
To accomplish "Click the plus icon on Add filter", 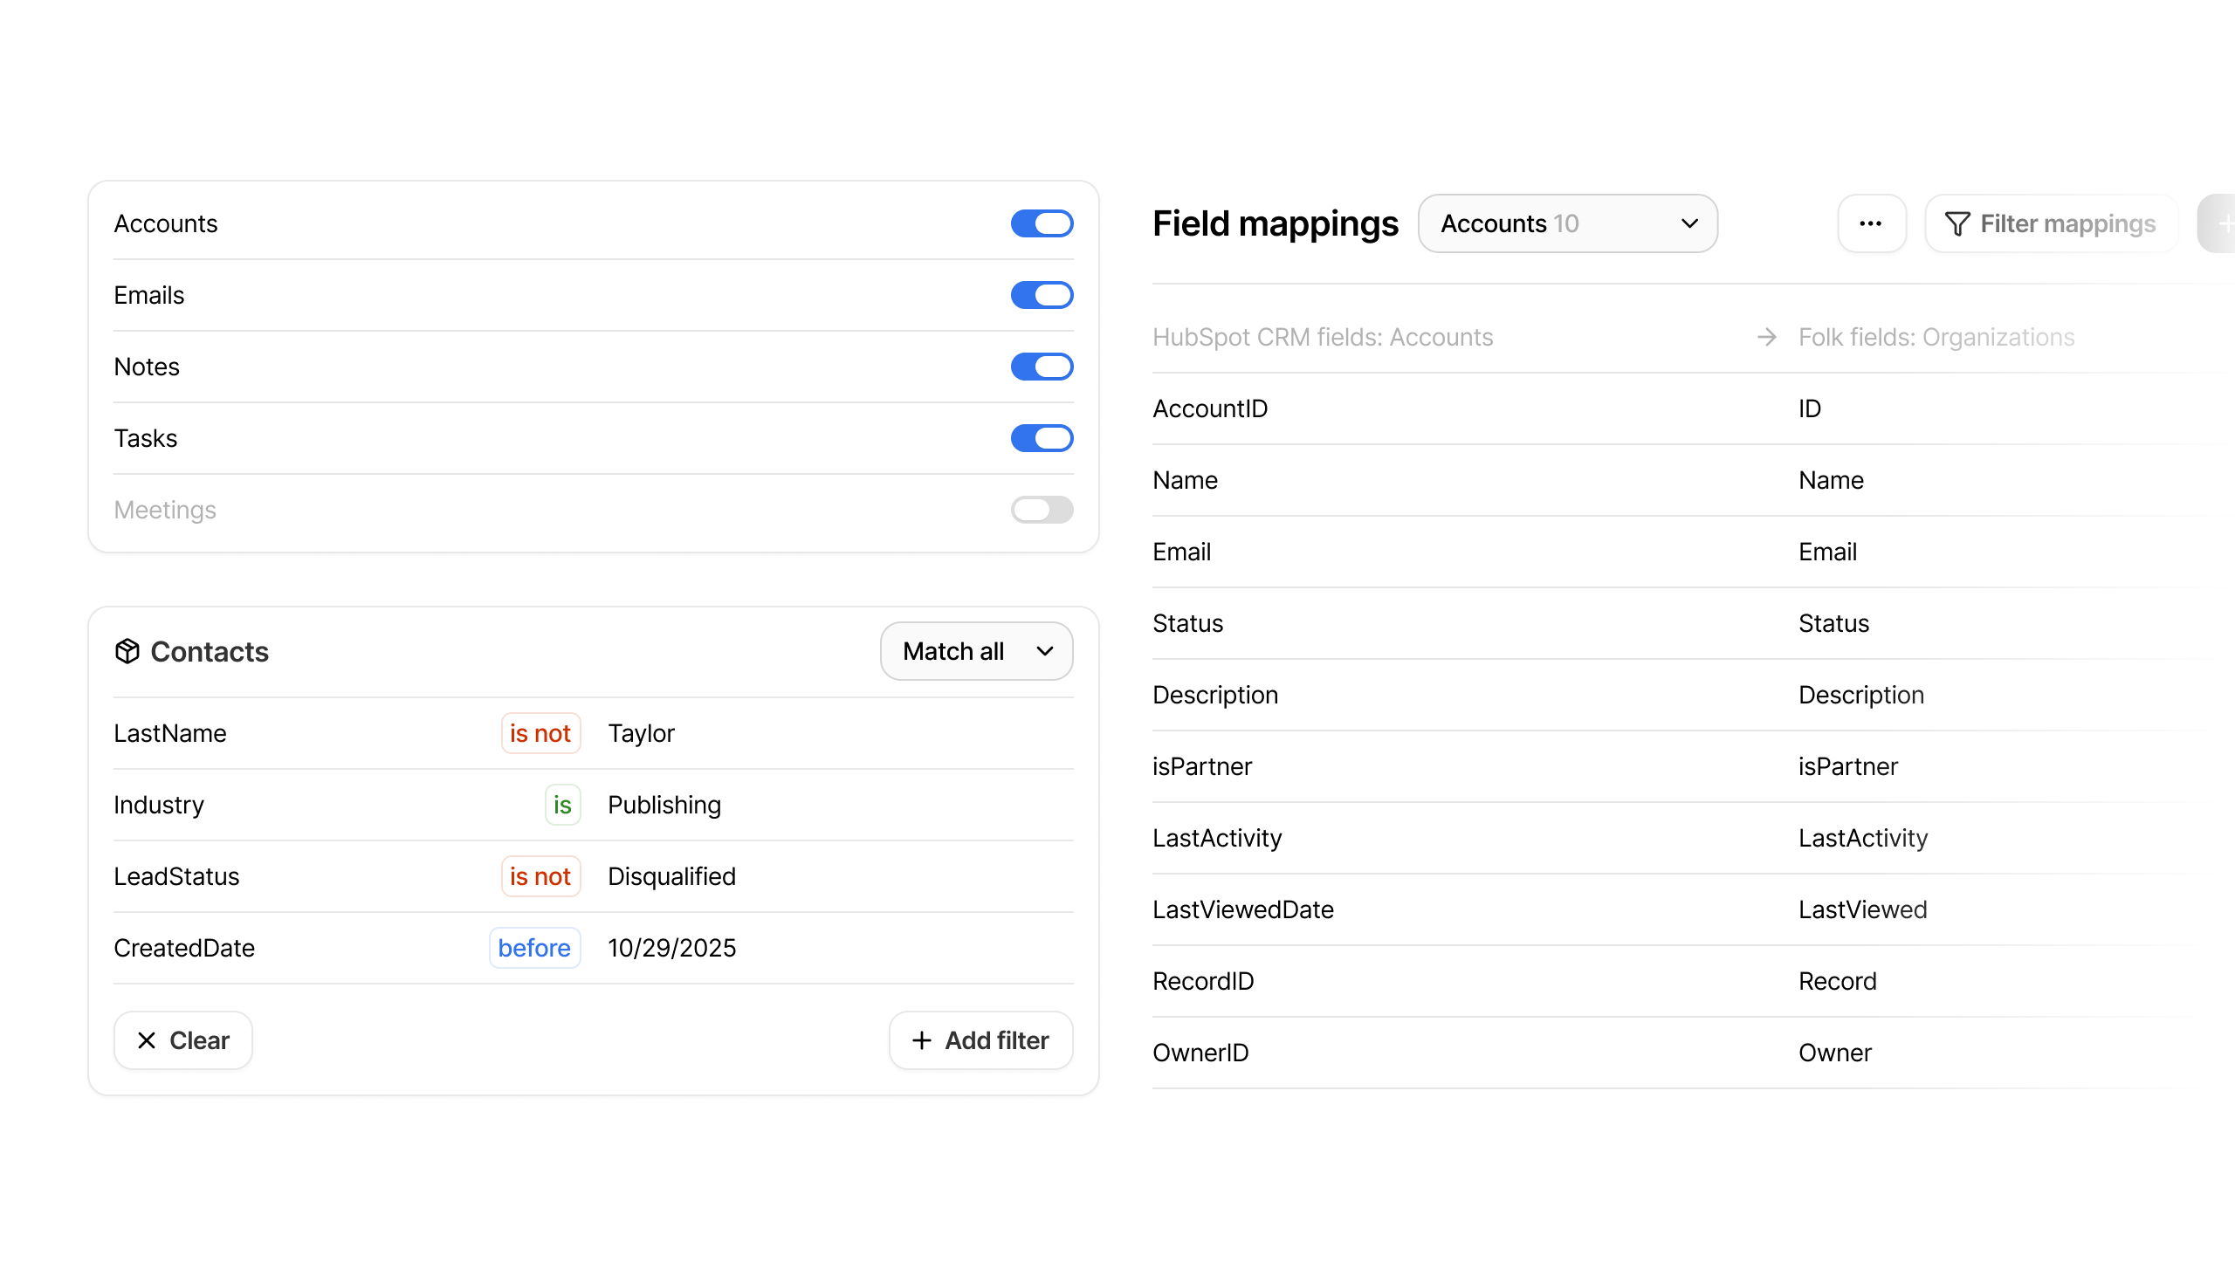I will click(921, 1040).
